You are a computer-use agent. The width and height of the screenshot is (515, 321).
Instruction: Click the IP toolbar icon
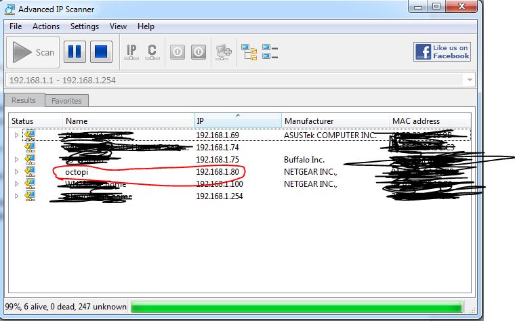(131, 52)
